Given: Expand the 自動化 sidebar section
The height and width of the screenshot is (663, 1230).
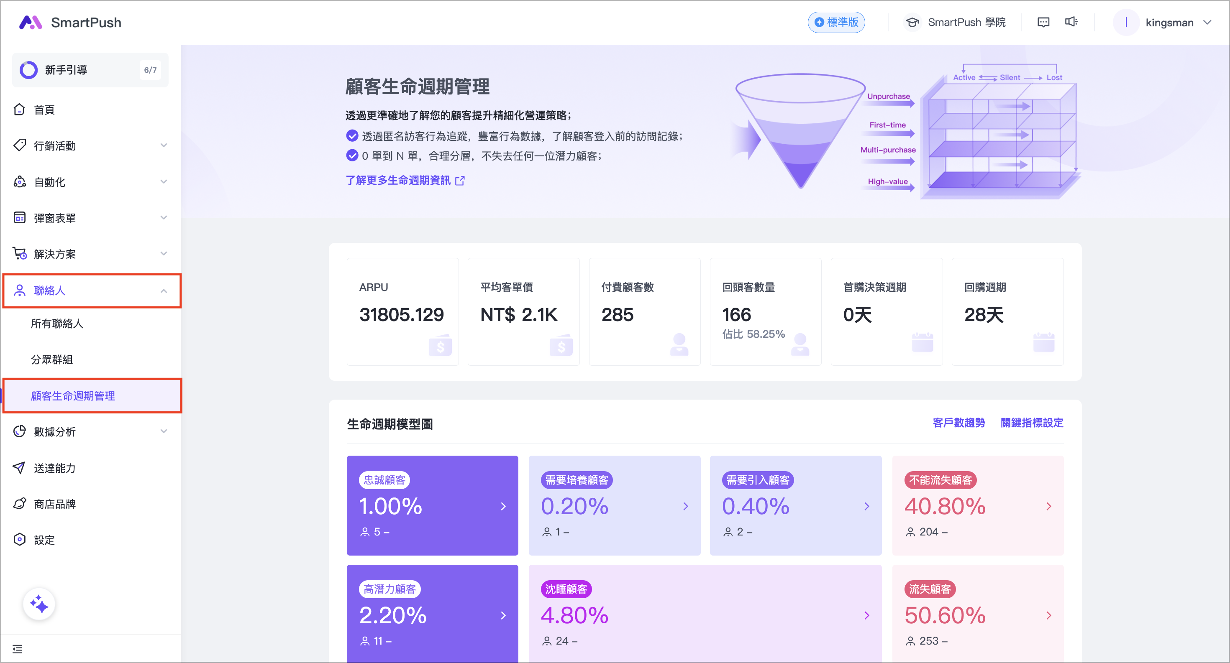Looking at the screenshot, I should click(x=50, y=182).
